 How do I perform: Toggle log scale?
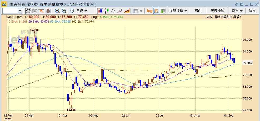(149, 11)
